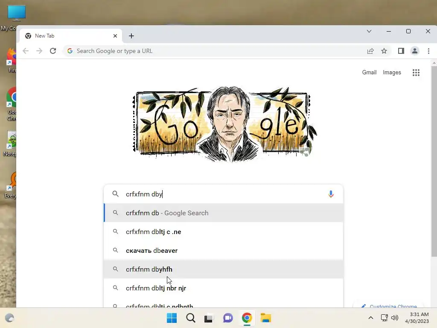Image resolution: width=437 pixels, height=328 pixels.
Task: Click the weather widget on taskbar
Action: [9, 318]
